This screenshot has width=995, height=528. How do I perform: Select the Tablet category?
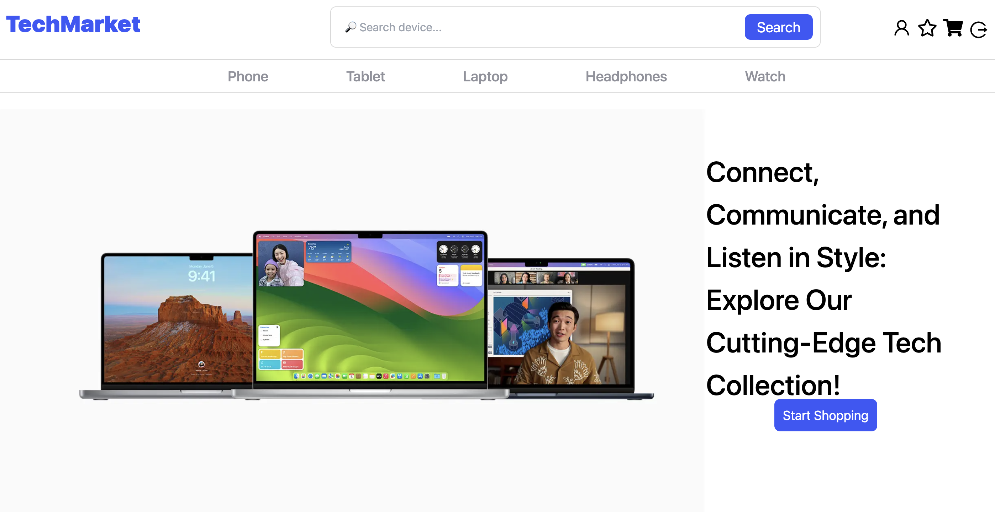point(365,76)
